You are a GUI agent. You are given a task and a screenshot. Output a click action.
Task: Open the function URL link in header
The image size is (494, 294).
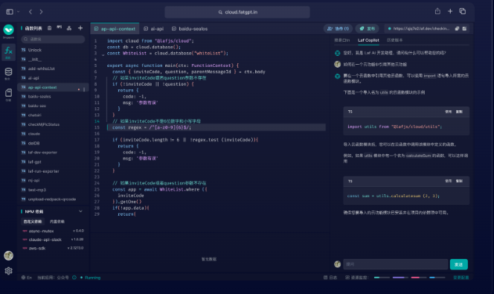[421, 28]
